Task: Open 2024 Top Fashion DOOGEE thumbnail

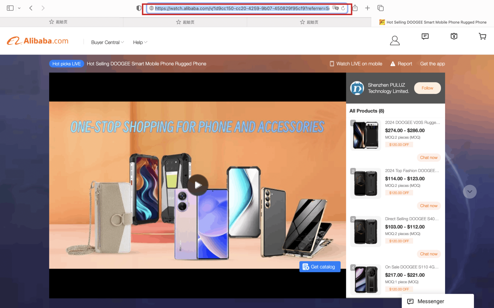Action: [x=366, y=183]
